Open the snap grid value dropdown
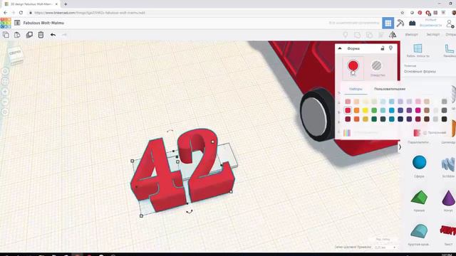This screenshot has width=456, height=256. pos(385,247)
